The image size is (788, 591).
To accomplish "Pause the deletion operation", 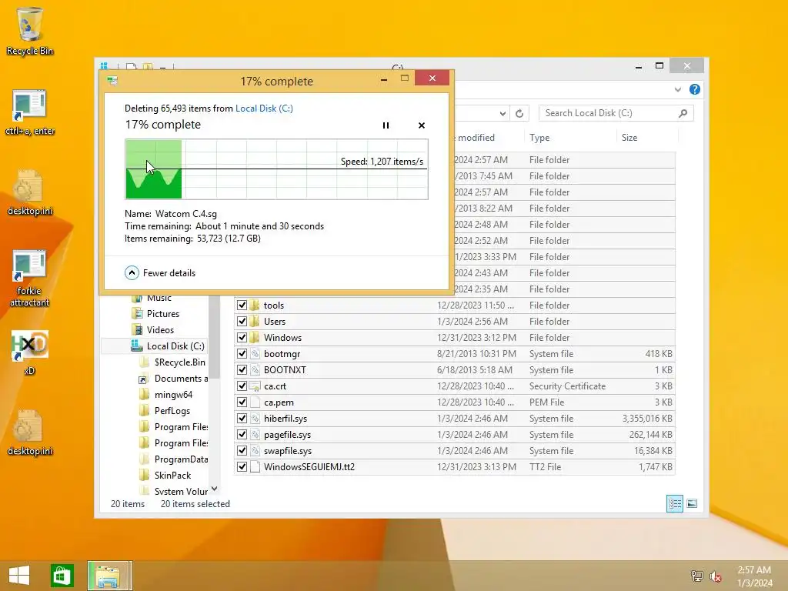I will (386, 125).
